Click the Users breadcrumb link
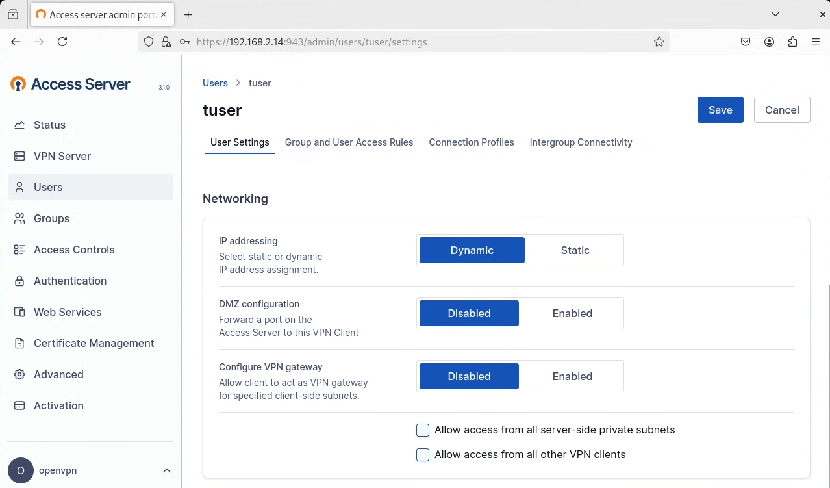The height and width of the screenshot is (488, 830). click(215, 83)
